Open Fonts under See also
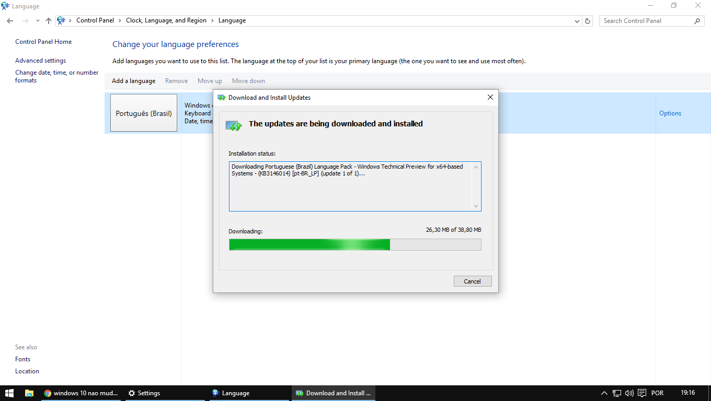711x401 pixels. click(22, 359)
